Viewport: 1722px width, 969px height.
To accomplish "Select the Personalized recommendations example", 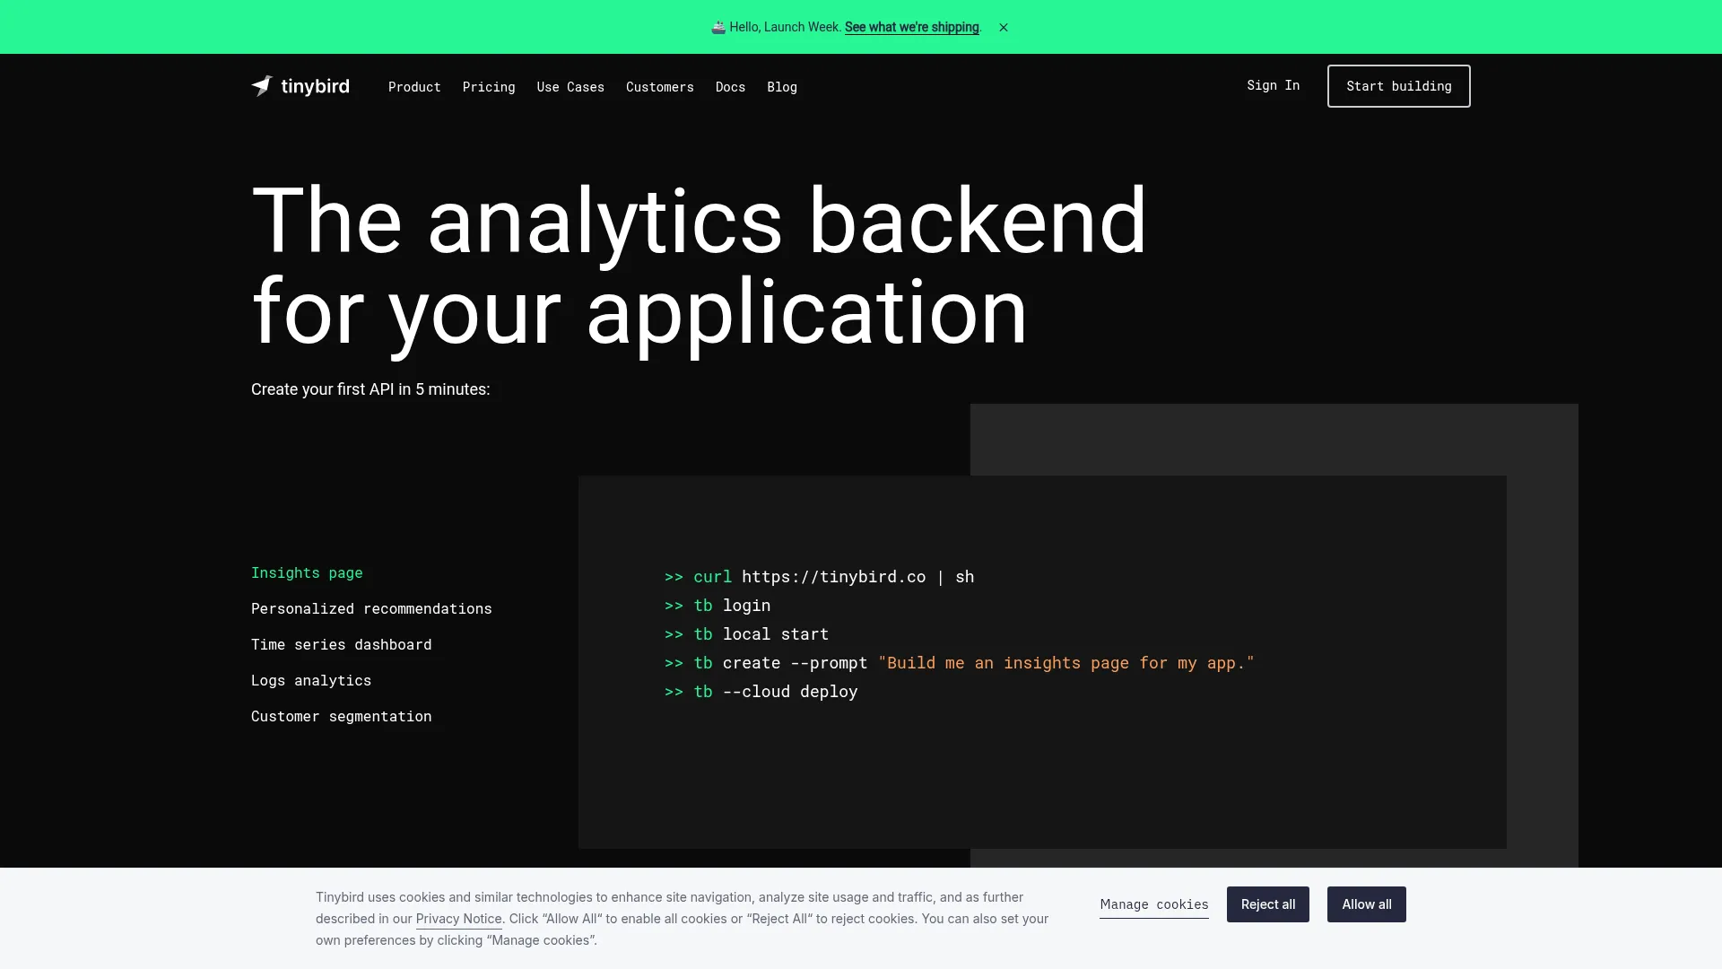I will (371, 608).
